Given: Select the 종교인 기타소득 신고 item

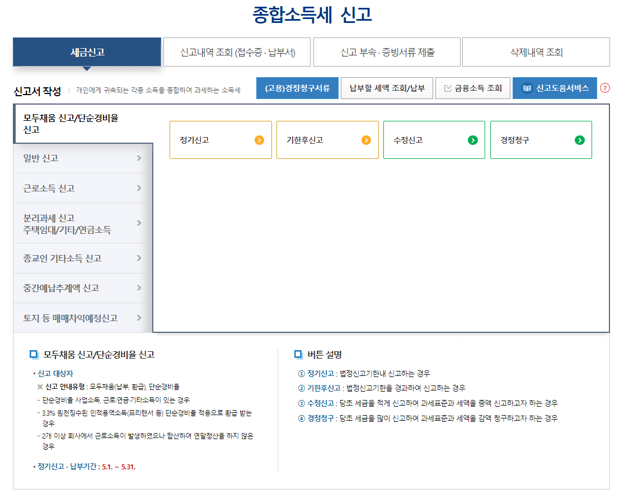Looking at the screenshot, I should pos(83,258).
